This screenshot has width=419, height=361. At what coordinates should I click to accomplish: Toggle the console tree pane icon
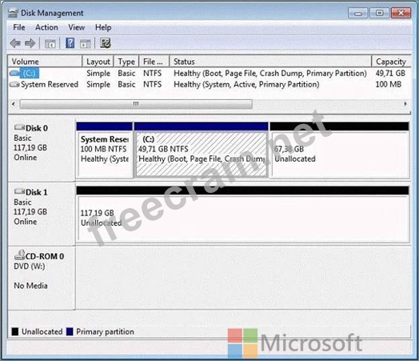click(x=50, y=43)
